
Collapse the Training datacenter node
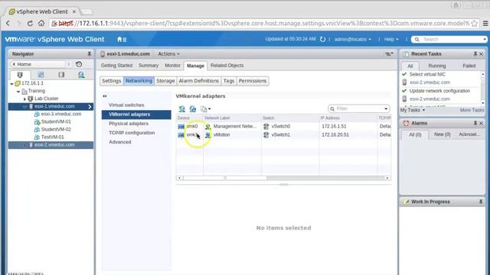(18, 92)
